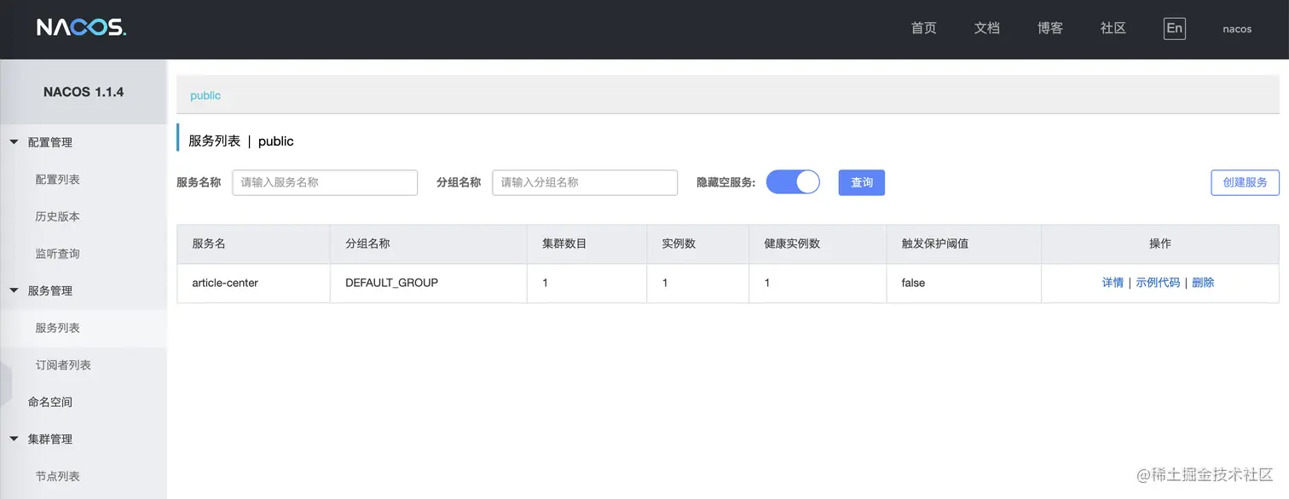Go to 监听查询 page
Viewport: 1289px width, 499px height.
pos(57,254)
